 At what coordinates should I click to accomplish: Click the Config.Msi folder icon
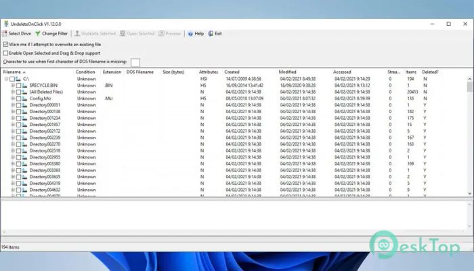(24, 99)
